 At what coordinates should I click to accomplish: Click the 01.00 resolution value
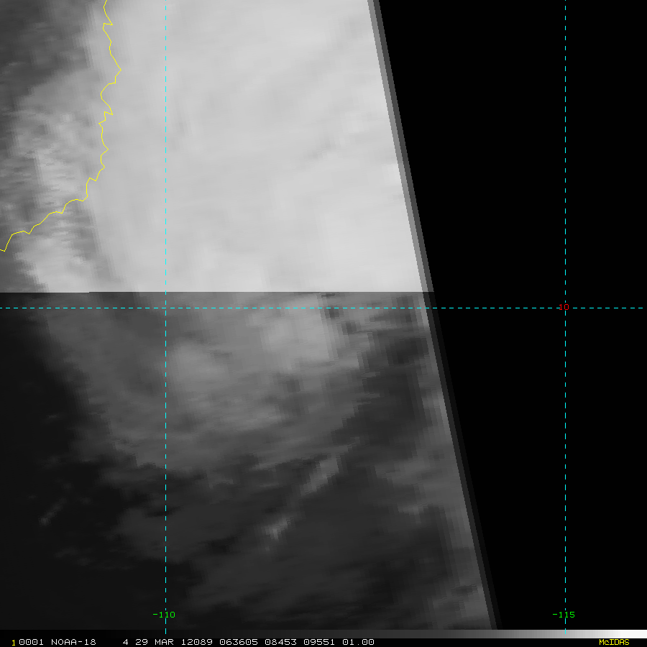[358, 642]
